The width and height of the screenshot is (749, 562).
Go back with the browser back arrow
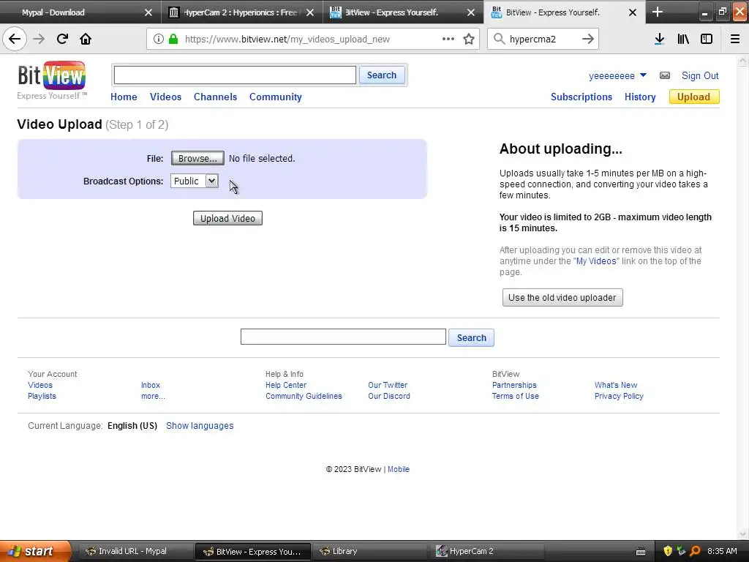pos(15,39)
